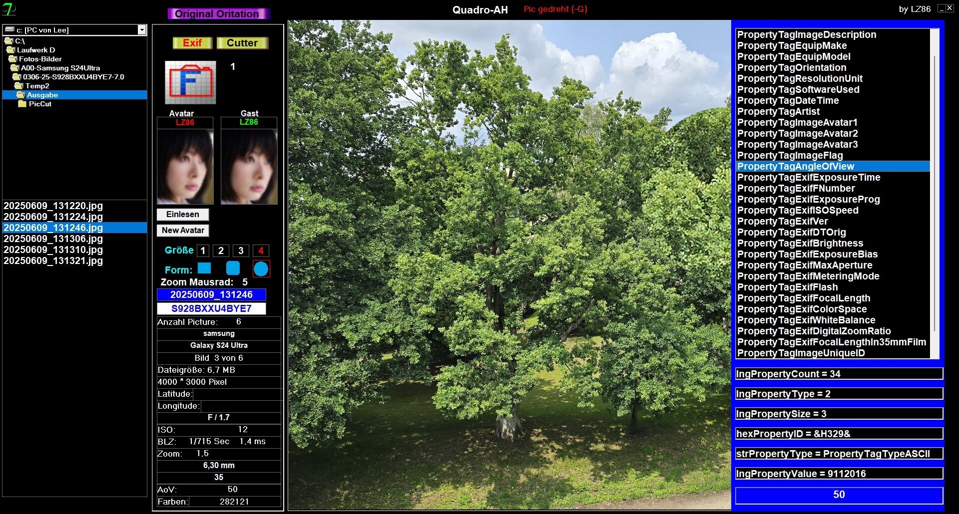Select the circle form shape
The width and height of the screenshot is (959, 514).
(261, 269)
